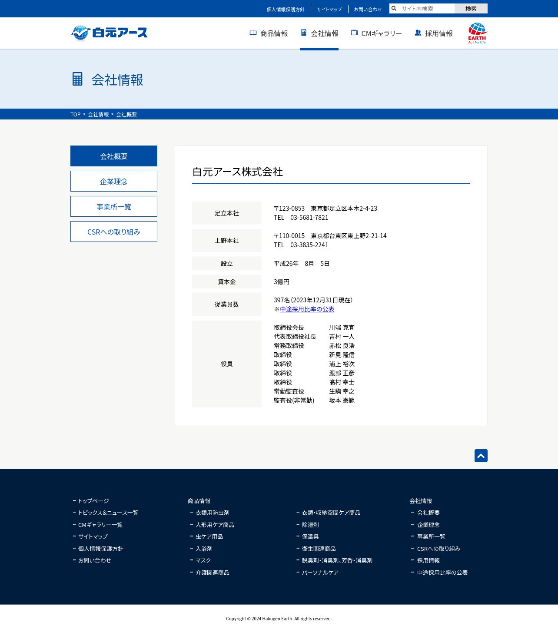This screenshot has height=639, width=558.
Task: Open footer サイトマップ link
Action: click(93, 536)
